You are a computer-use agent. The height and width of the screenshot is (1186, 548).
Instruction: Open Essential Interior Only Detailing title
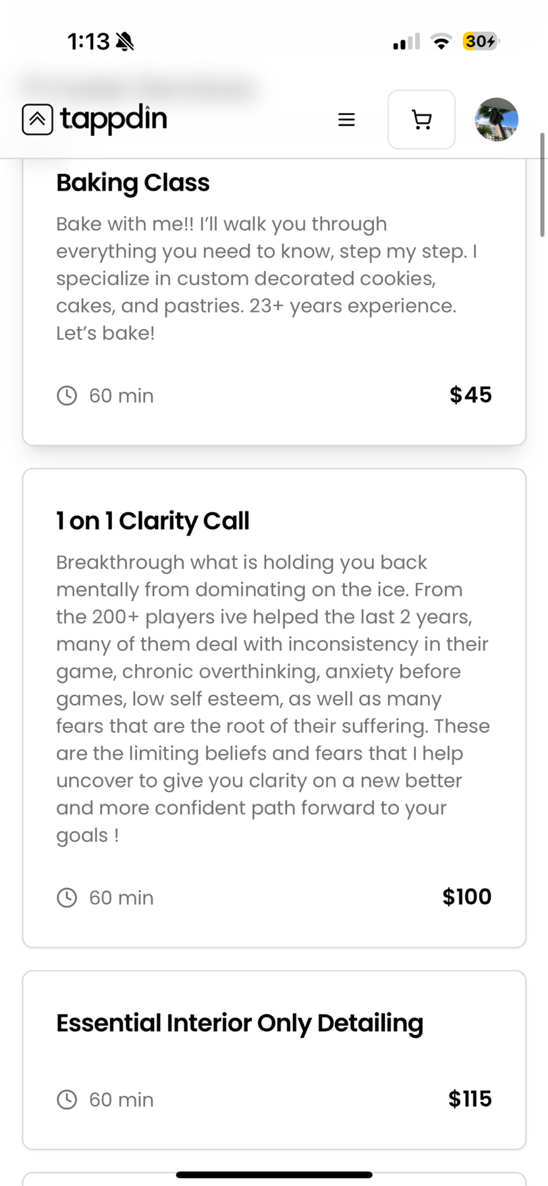[x=240, y=1024]
